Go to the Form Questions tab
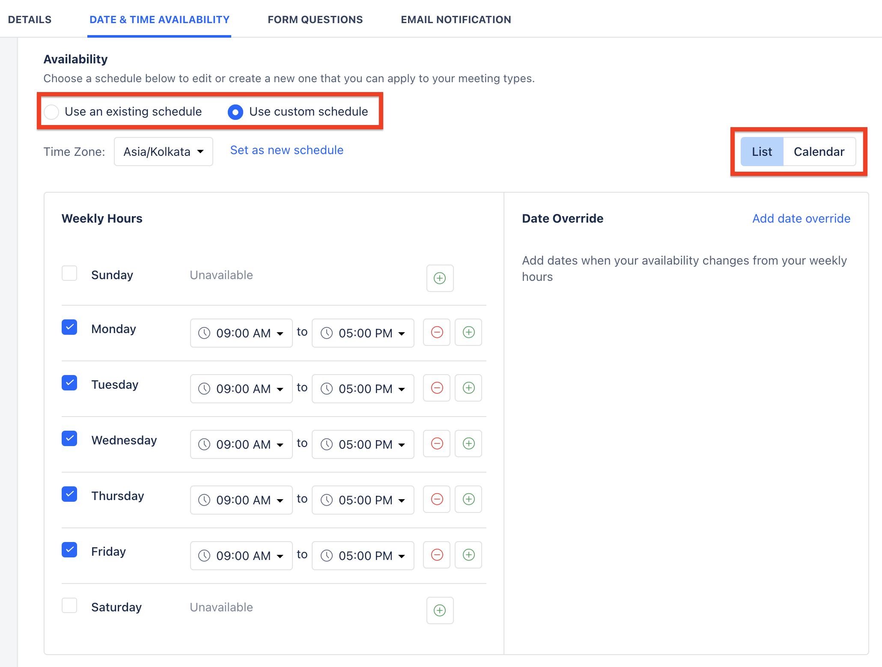This screenshot has width=882, height=667. (x=315, y=20)
